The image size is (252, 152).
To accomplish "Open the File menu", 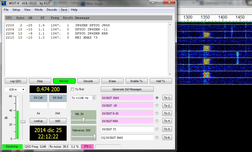I will point(6,10).
